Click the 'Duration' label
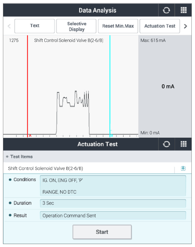 tap(22, 203)
